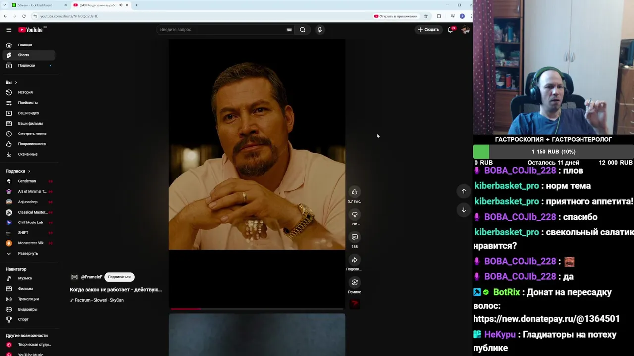Select Shorts in the sidebar
Viewport: 634px width, 356px height.
(29, 55)
